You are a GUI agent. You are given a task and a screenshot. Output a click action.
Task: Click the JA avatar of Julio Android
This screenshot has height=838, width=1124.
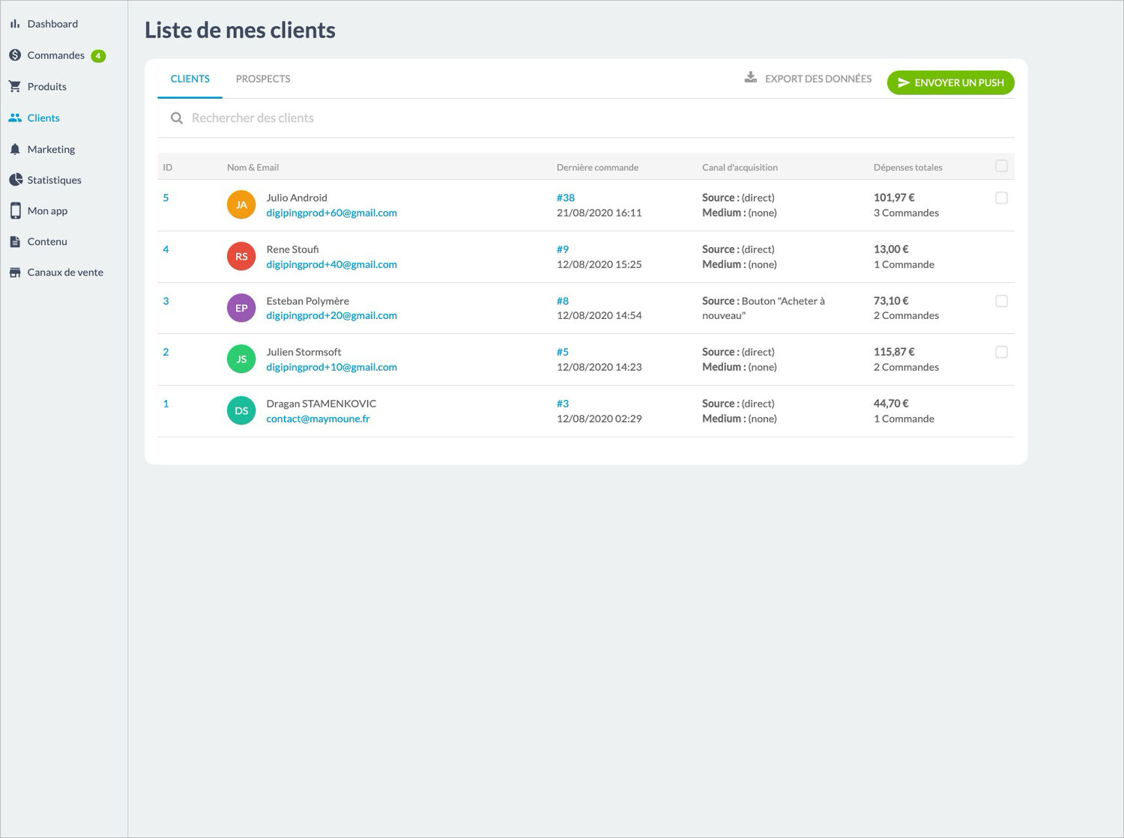pyautogui.click(x=241, y=204)
